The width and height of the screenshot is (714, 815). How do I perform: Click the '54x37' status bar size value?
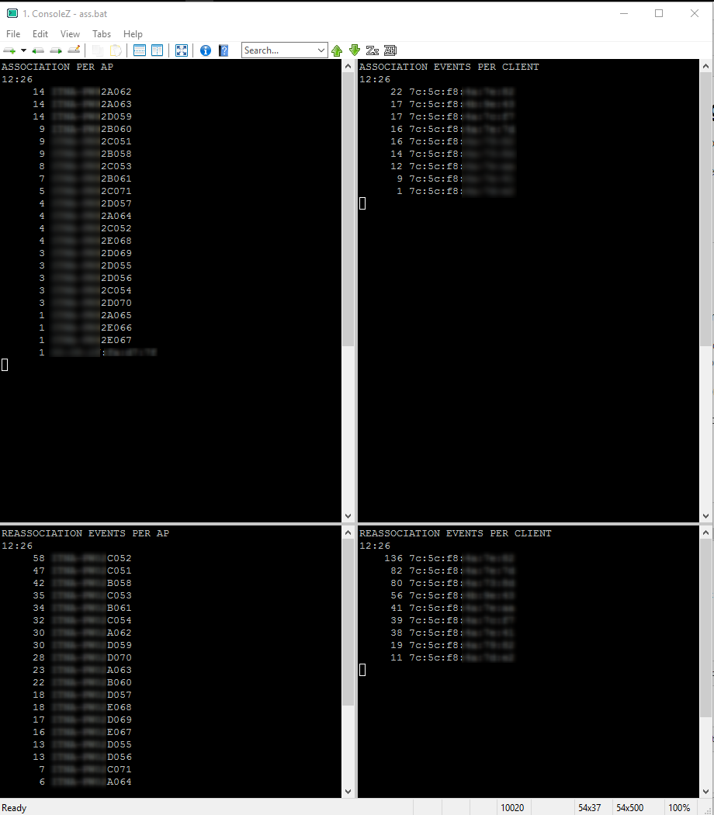pyautogui.click(x=589, y=808)
